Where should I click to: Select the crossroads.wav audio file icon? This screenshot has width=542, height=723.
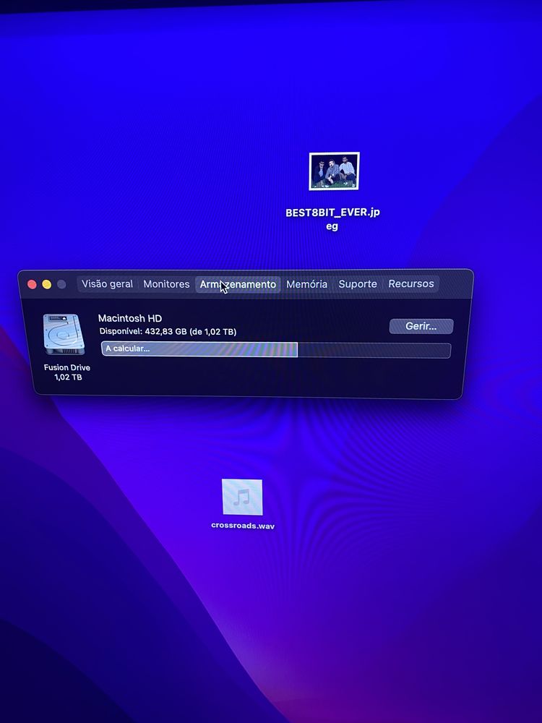pos(242,497)
